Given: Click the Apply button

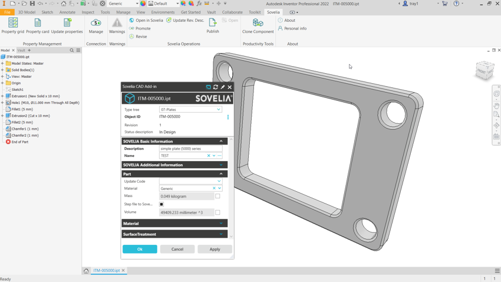Looking at the screenshot, I should [215, 249].
